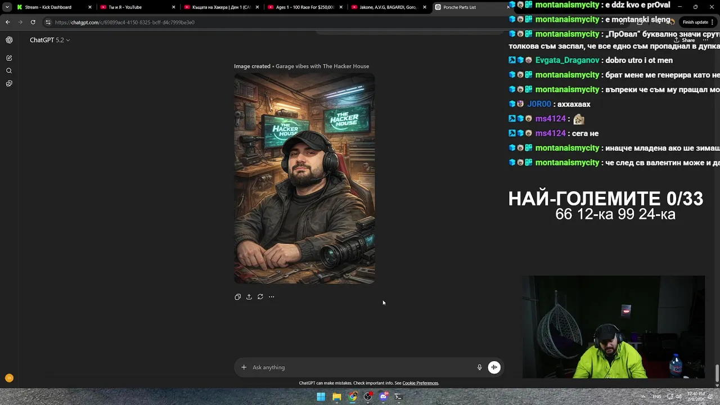Close the Ages 1 - 100 Race tab
This screenshot has width=720, height=405.
click(341, 7)
